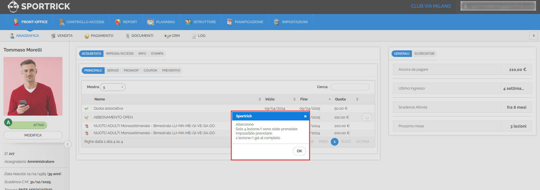Screen dimensions: 540x190
Task: Click the Ultimo Ingresso row
Action: (462, 88)
